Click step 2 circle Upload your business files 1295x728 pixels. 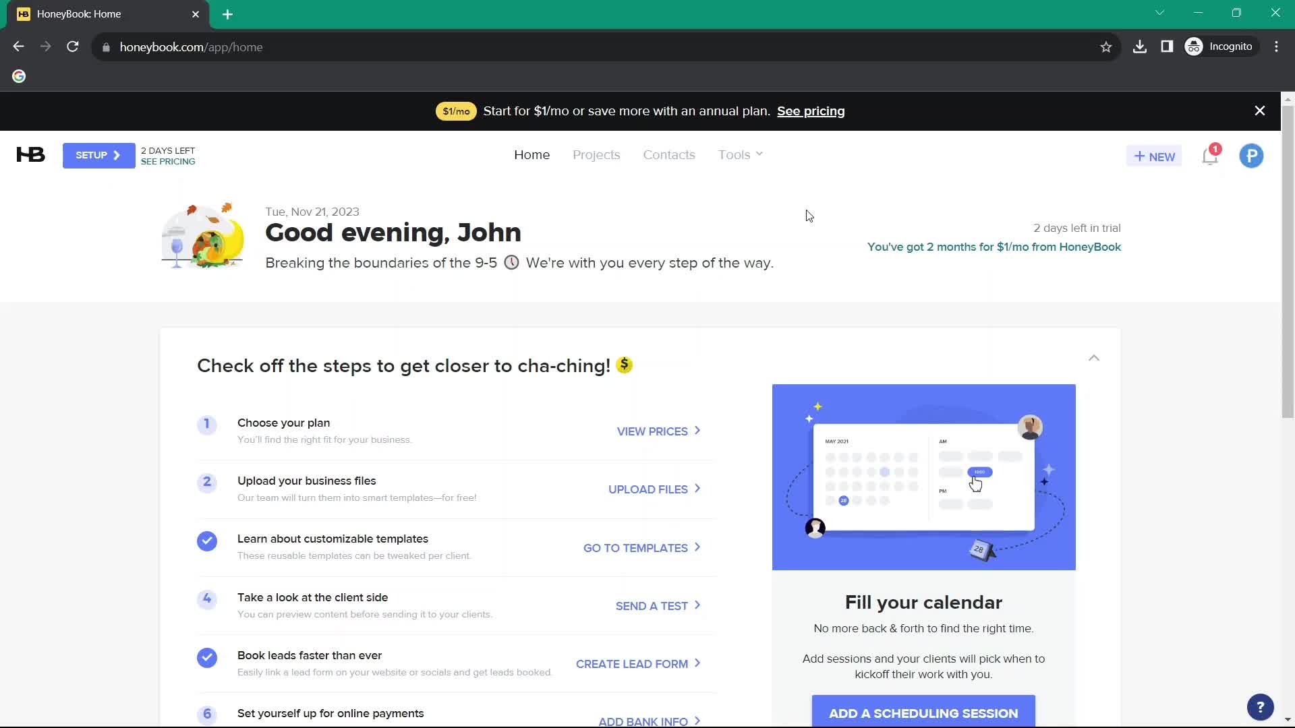[x=207, y=483]
